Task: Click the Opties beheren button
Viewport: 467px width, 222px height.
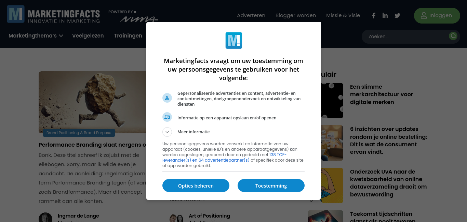Action: click(x=196, y=186)
